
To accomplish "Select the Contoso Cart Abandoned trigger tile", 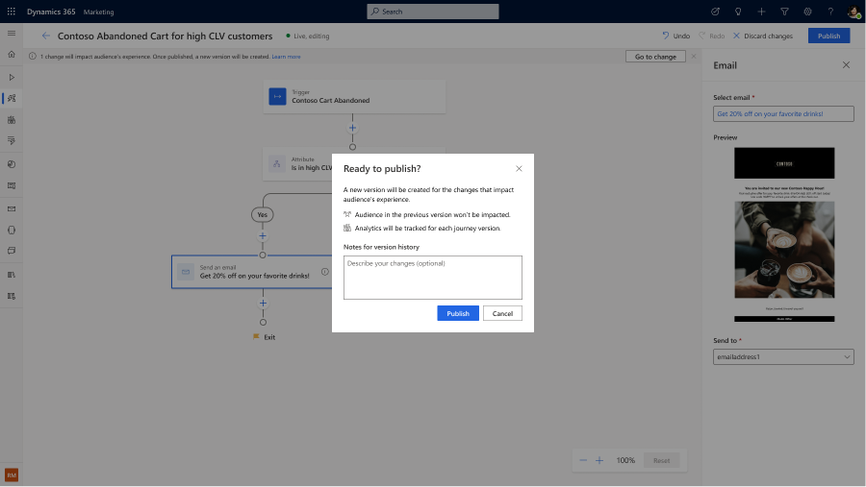I will (x=354, y=96).
